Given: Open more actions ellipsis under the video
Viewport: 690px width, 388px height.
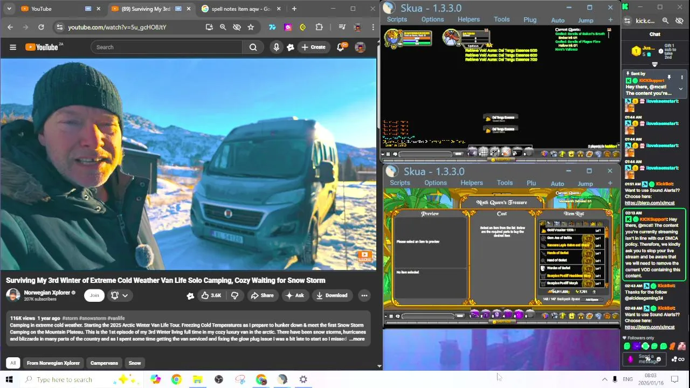Looking at the screenshot, I should (364, 295).
